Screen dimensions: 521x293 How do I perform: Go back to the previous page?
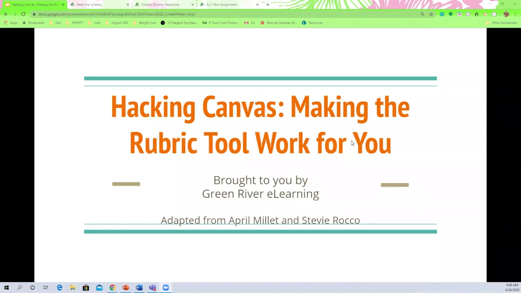[x=6, y=14]
